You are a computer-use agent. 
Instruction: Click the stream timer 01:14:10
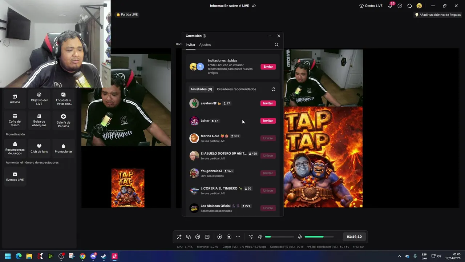pos(354,237)
